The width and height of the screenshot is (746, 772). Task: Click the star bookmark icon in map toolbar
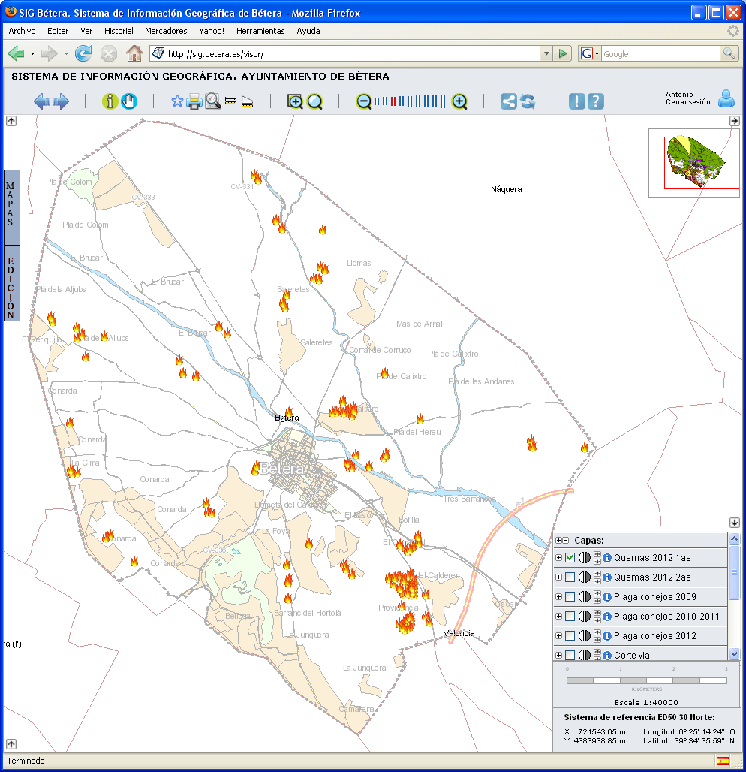[177, 101]
